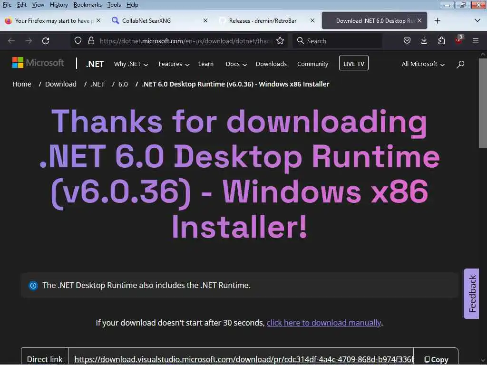List all tabs chevron
This screenshot has width=487, height=365.
(477, 21)
